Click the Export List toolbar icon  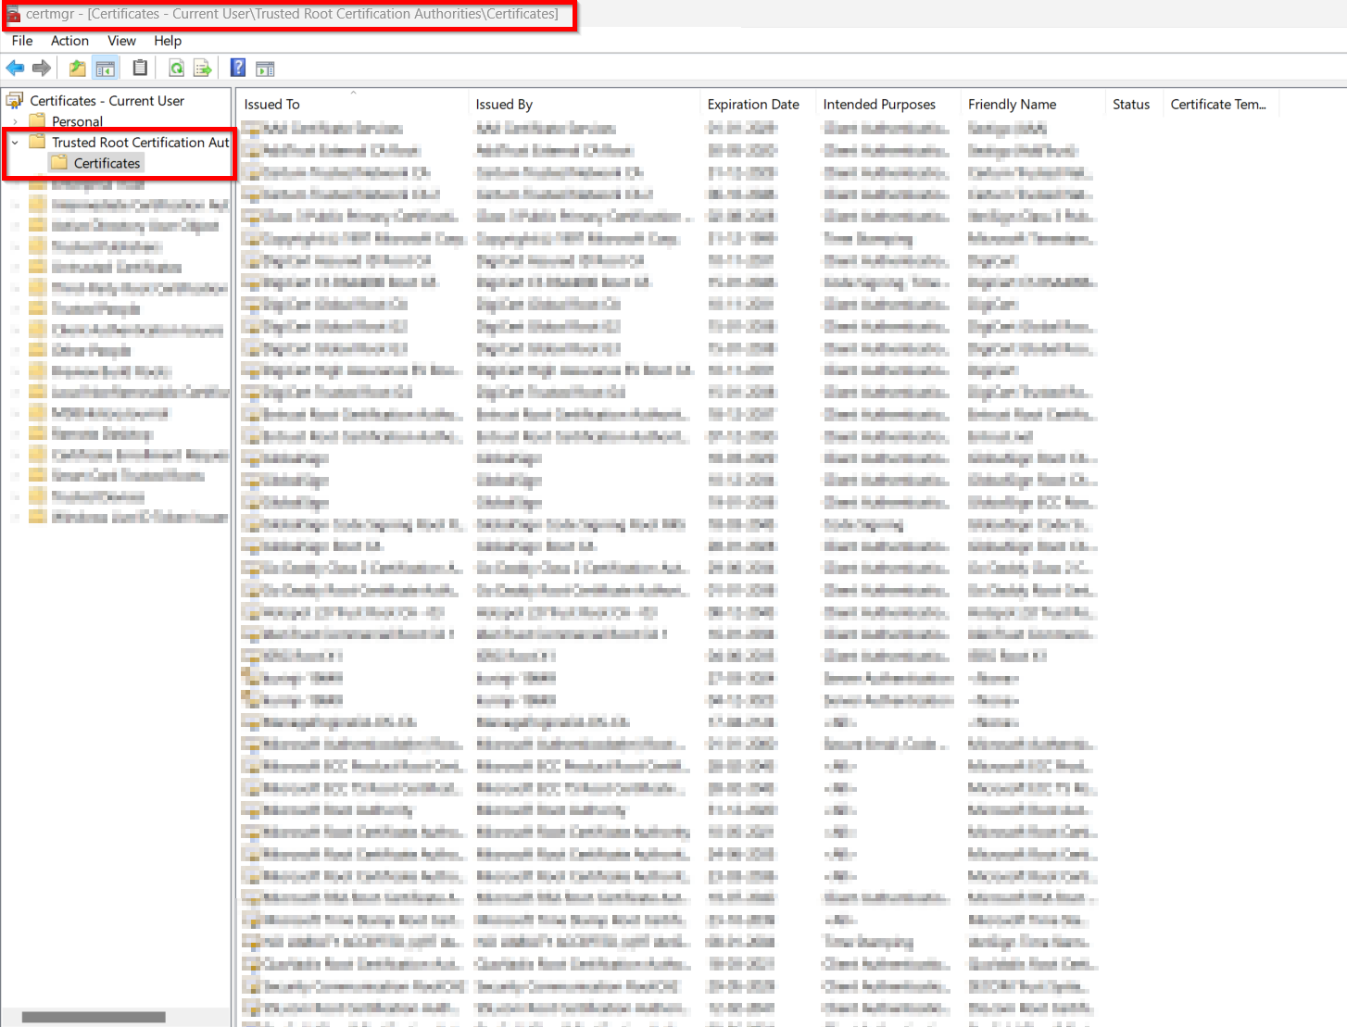[x=203, y=68]
